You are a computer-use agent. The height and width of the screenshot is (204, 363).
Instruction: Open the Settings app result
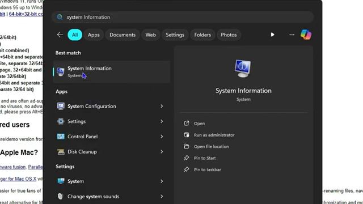[x=112, y=121]
